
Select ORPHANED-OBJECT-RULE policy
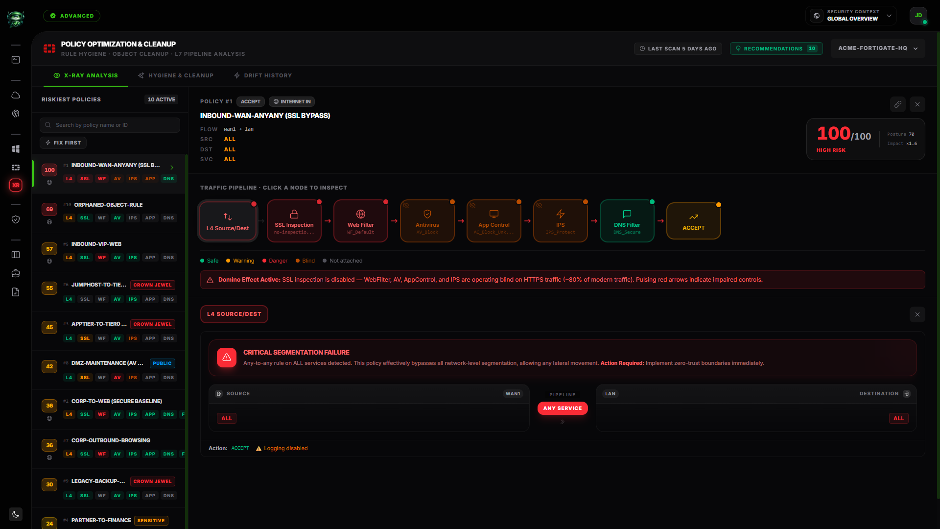point(109,213)
